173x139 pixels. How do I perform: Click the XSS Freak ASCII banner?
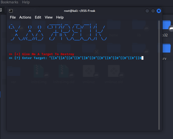coord(57,32)
